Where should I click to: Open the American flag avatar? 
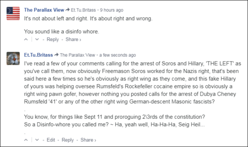tap(13, 14)
